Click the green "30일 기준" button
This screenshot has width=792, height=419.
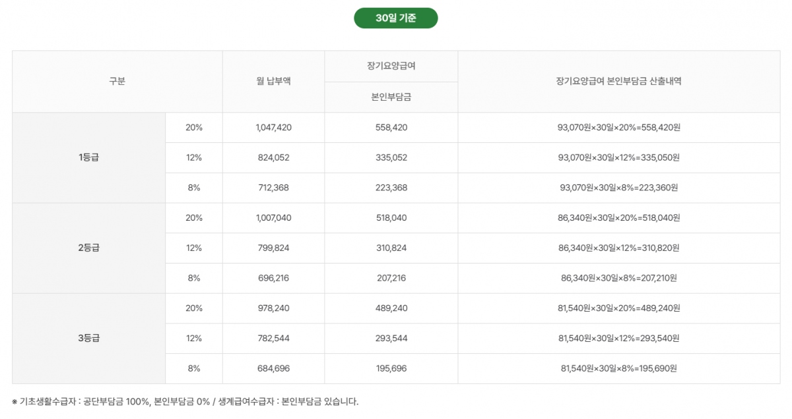tap(395, 18)
